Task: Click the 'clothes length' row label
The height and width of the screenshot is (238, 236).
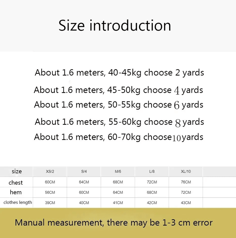Action: click(x=18, y=202)
